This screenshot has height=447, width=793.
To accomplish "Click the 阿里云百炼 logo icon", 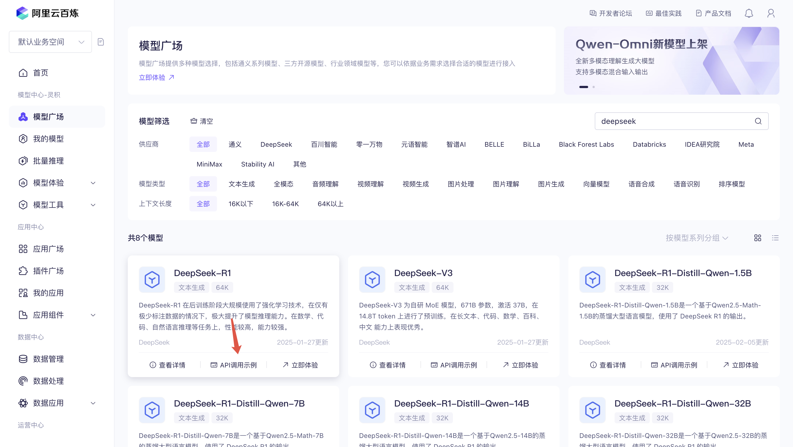I will [x=22, y=13].
